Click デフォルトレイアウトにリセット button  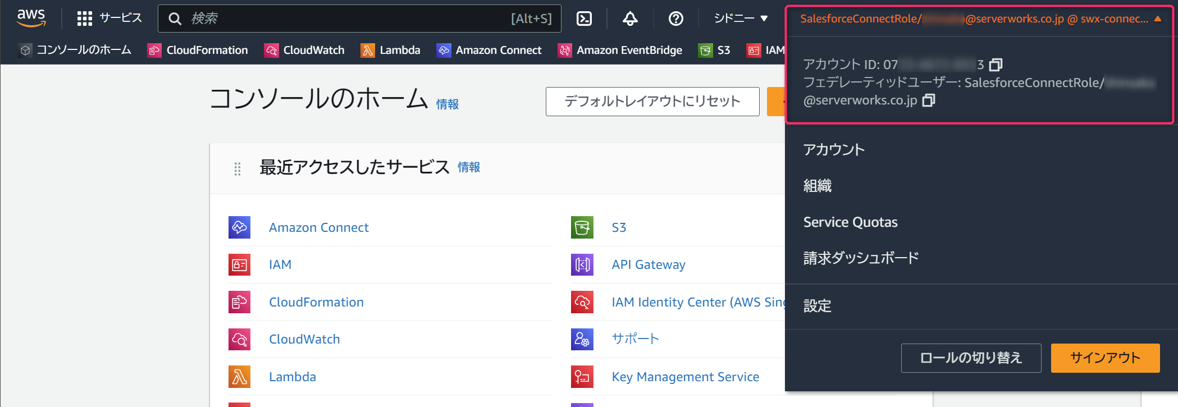pyautogui.click(x=652, y=102)
